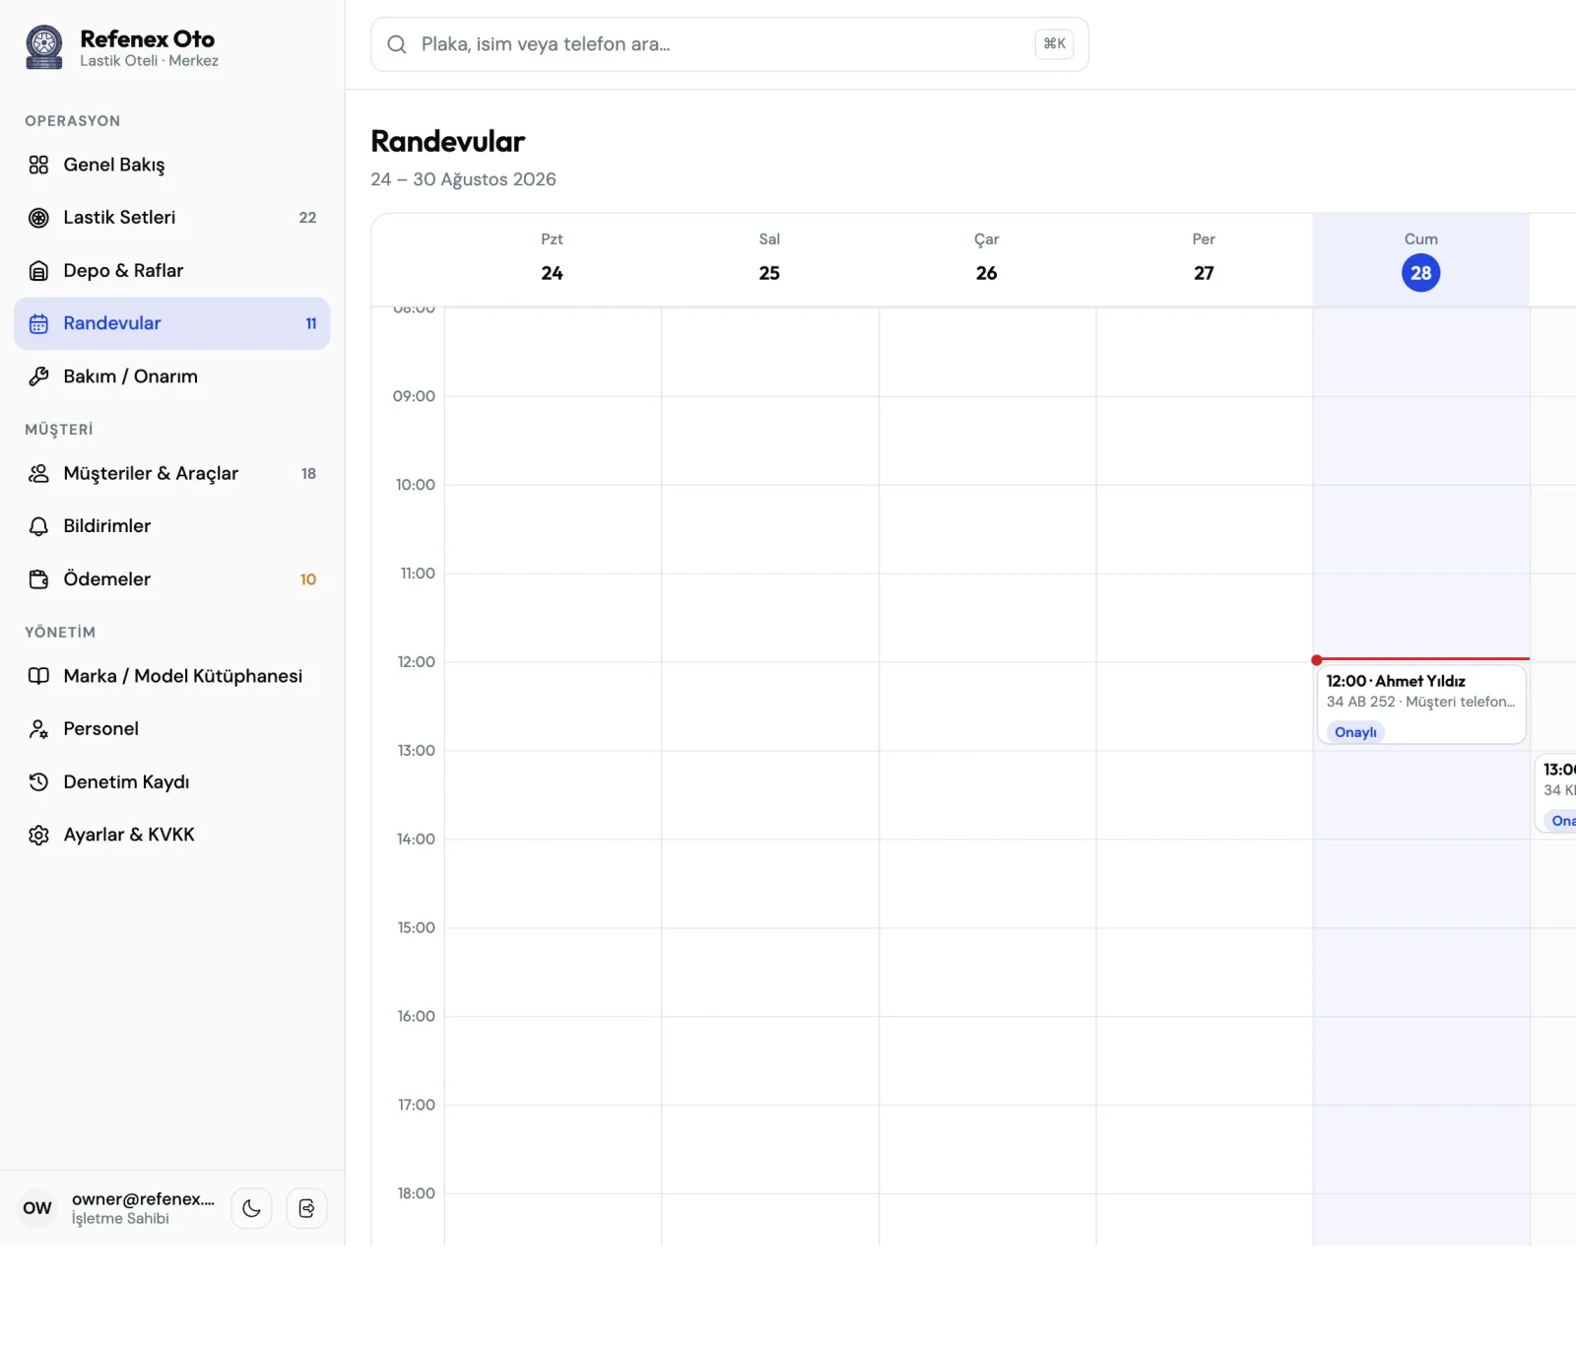Open Ayarlar & KVKK gear icon
The image size is (1576, 1355).
(38, 835)
